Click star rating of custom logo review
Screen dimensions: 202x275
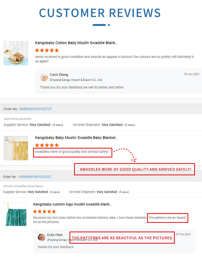coord(44,212)
